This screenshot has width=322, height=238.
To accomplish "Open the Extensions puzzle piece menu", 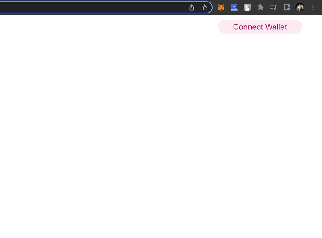I will [x=261, y=8].
